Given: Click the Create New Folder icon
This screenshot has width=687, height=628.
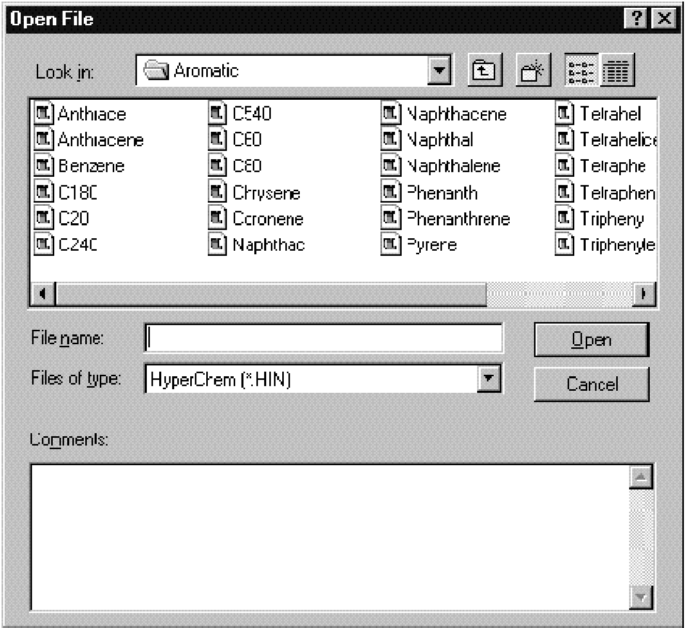Looking at the screenshot, I should tap(532, 70).
